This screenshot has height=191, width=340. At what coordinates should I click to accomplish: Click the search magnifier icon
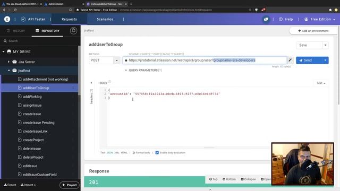click(x=5, y=41)
